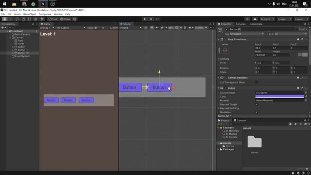Click the Pos X input field
The width and height of the screenshot is (311, 175).
click(263, 48)
